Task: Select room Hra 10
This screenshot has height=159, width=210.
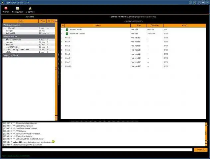Action: click(133, 66)
